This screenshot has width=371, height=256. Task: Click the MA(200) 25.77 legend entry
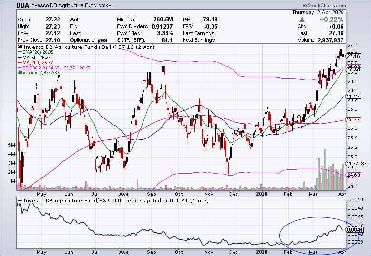(36, 62)
